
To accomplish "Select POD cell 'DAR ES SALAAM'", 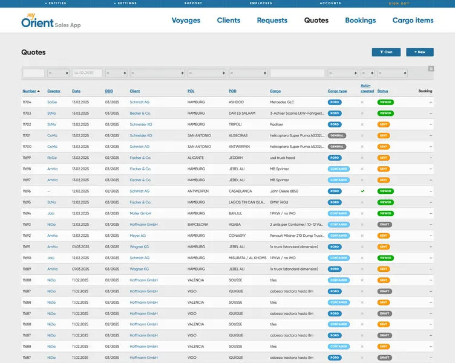I will 242,114.
